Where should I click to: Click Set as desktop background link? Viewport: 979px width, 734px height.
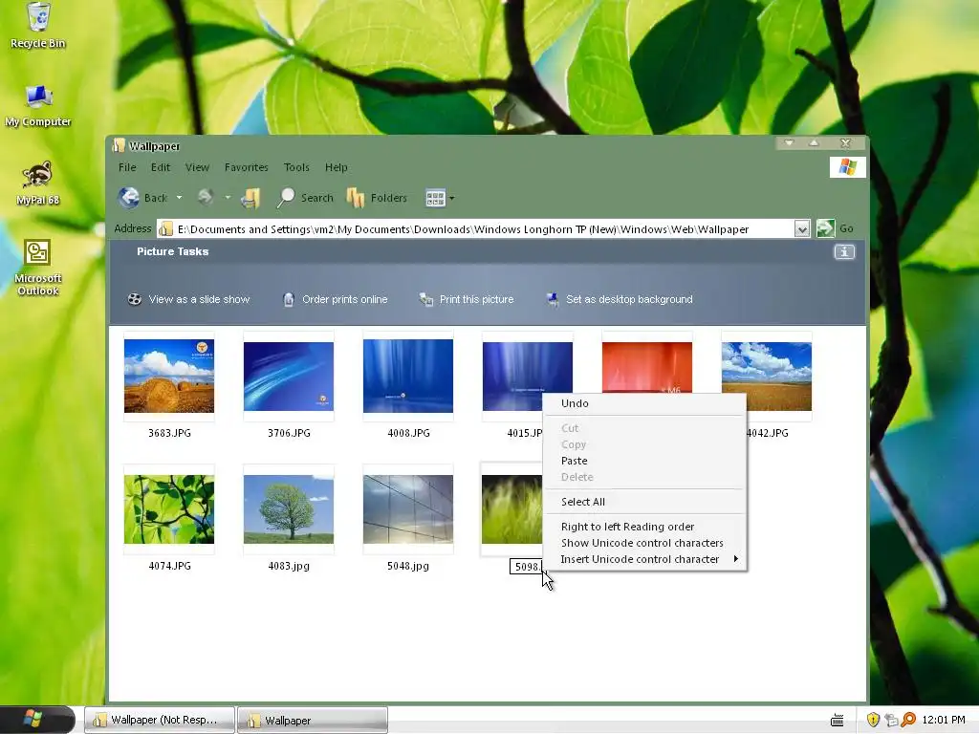click(x=629, y=299)
